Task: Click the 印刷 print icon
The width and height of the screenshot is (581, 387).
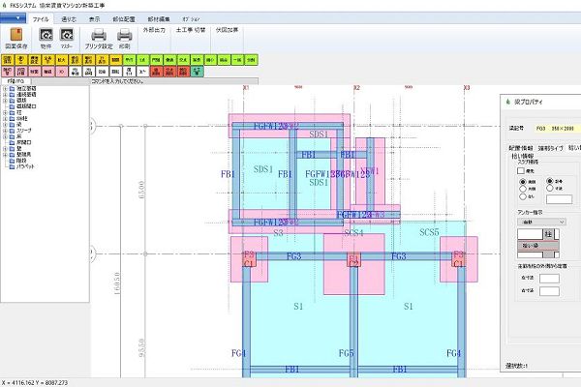Action: coord(125,35)
